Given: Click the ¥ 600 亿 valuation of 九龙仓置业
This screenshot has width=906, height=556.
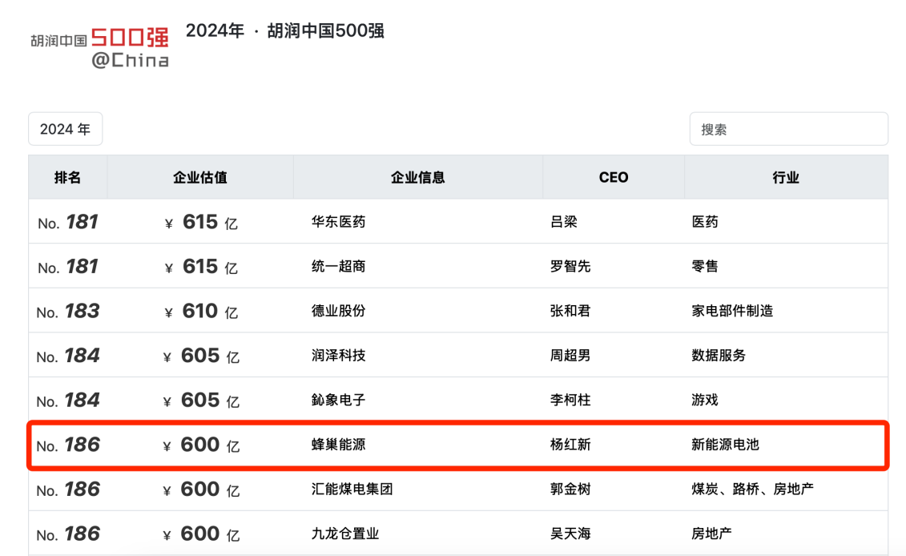Looking at the screenshot, I should pyautogui.click(x=201, y=534).
